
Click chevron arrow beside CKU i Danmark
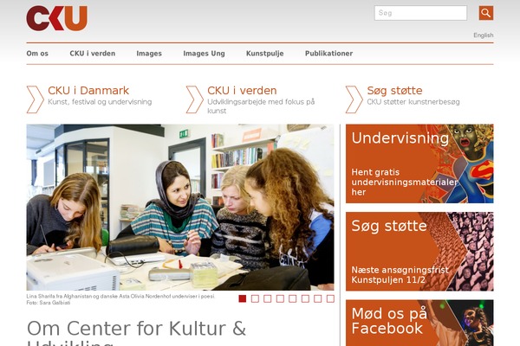(36, 99)
